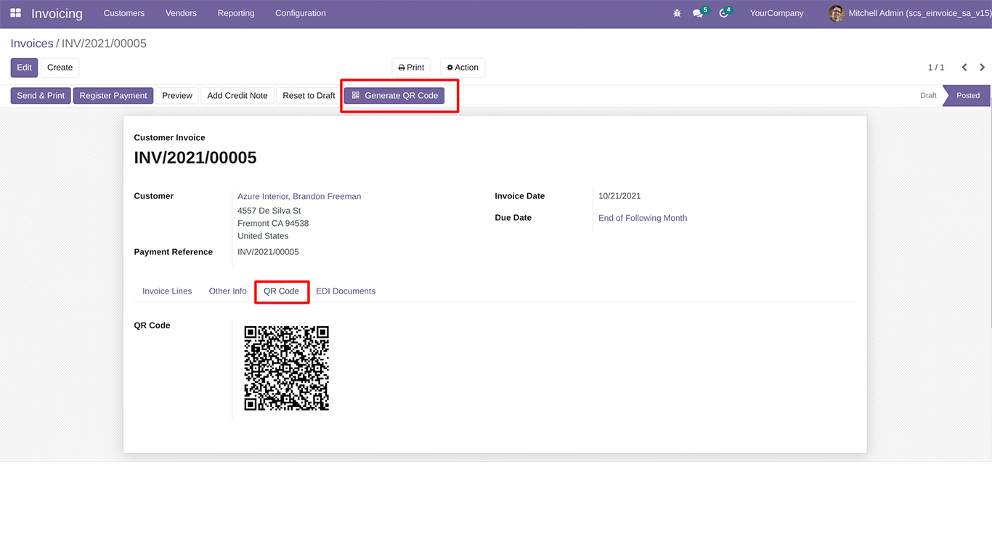Open End of Following Month payment term
This screenshot has height=558, width=992.
(643, 218)
